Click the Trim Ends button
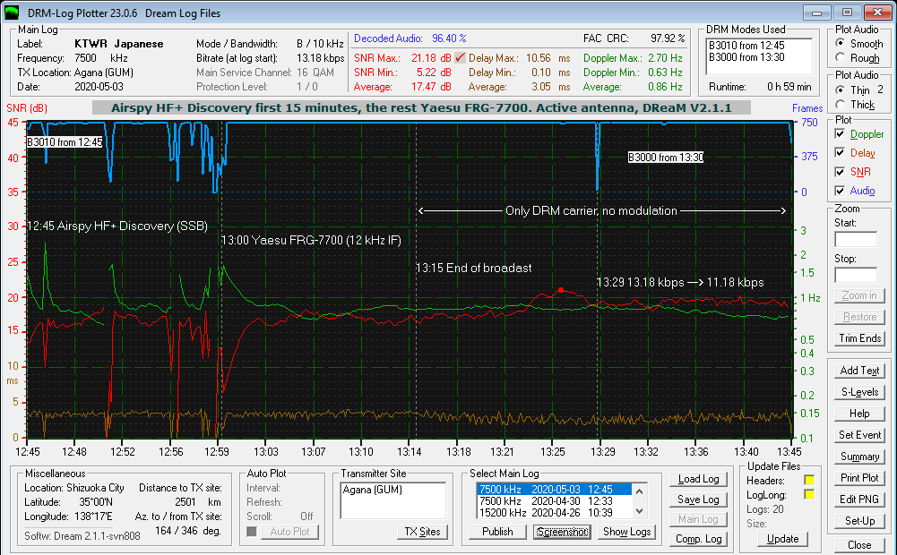This screenshot has width=897, height=555. click(x=859, y=338)
